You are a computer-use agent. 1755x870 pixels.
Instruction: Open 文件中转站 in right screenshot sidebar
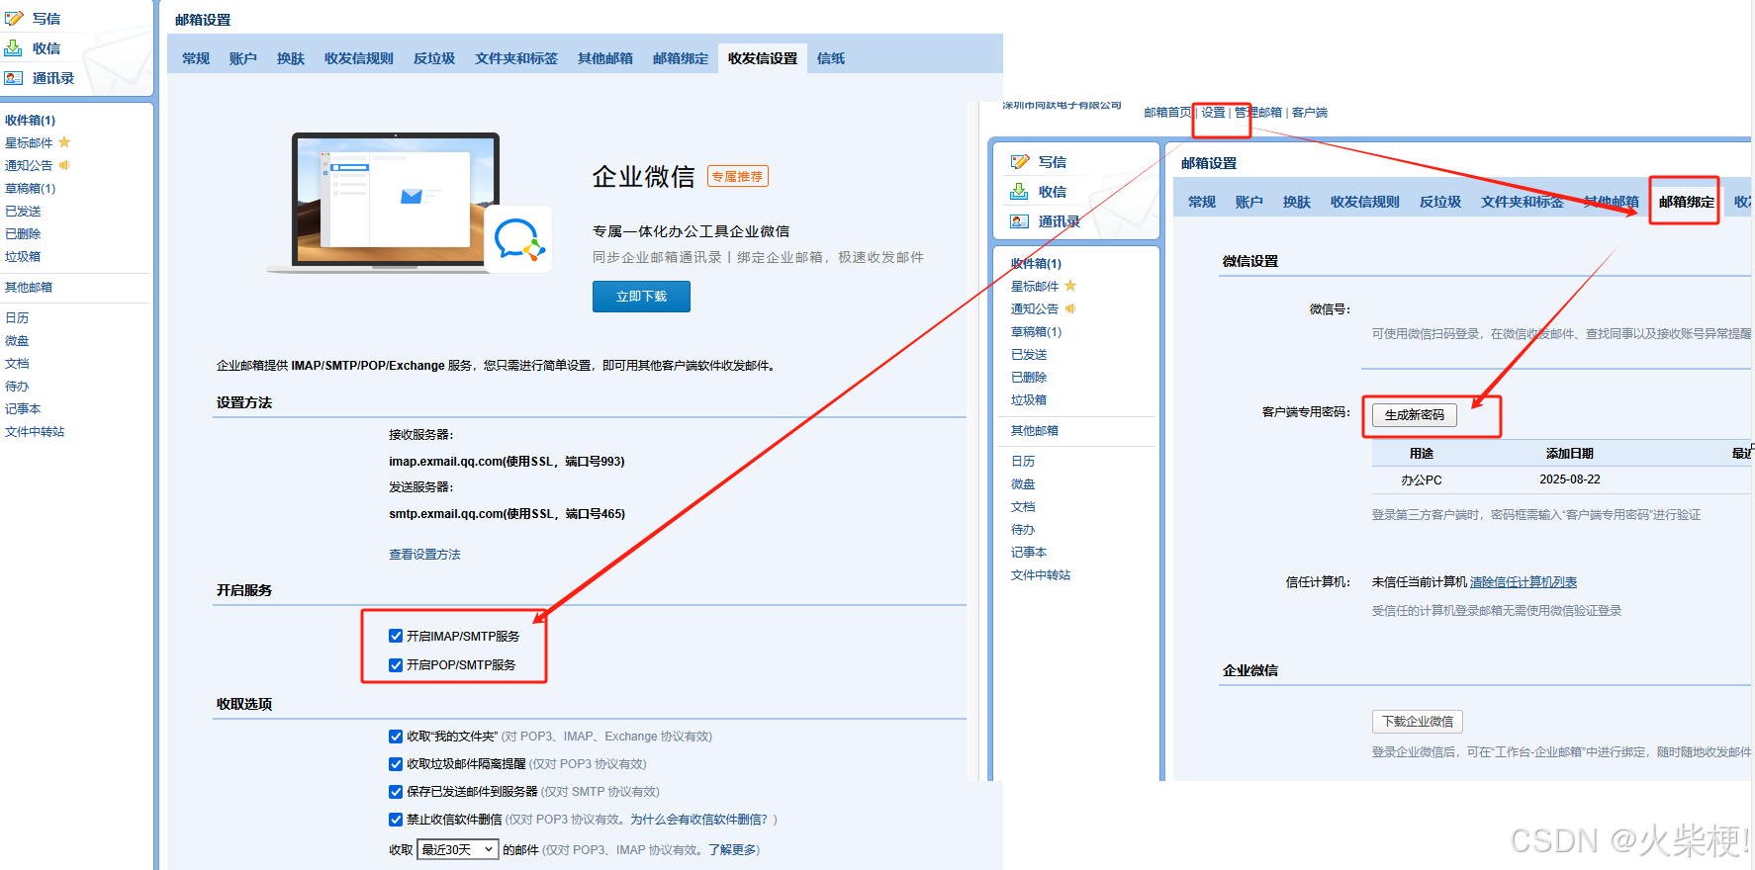click(1041, 574)
